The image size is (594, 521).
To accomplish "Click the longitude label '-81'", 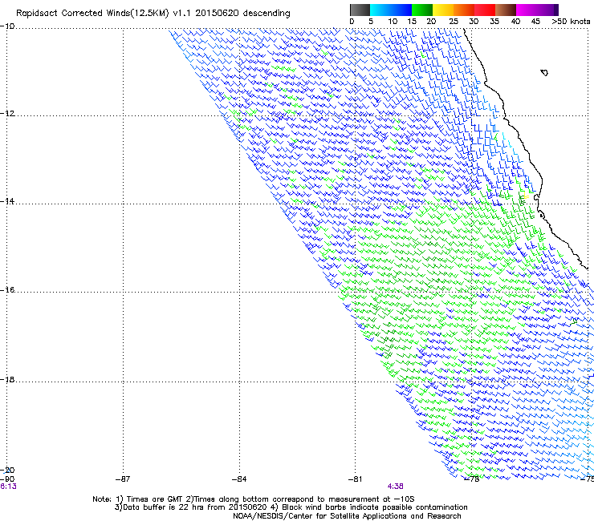I will [x=355, y=479].
